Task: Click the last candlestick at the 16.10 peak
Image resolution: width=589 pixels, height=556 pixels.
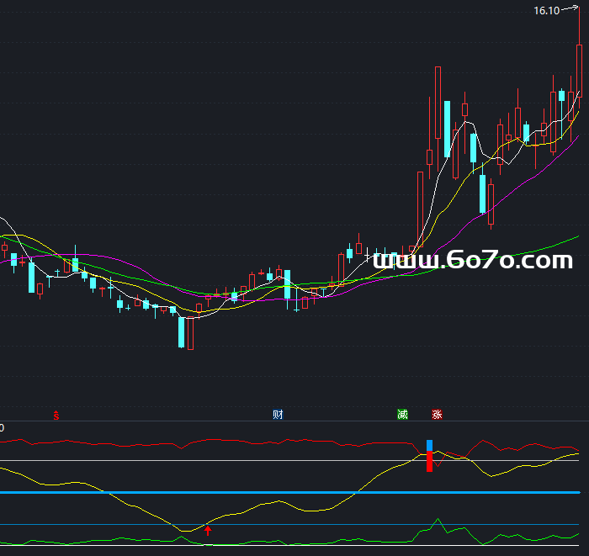Action: (580, 67)
